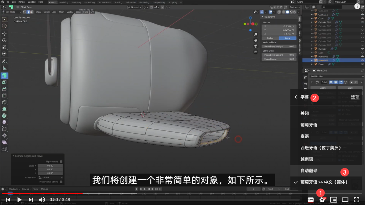Skip to next video
The image size is (365, 205).
[31, 200]
